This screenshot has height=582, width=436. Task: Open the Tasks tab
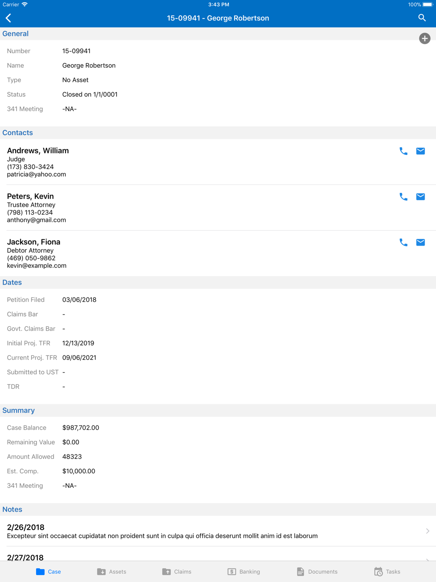coord(387,572)
